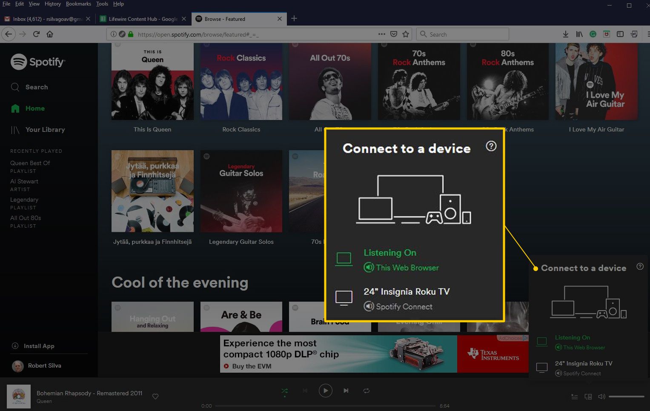Open This Is Queen playlist cover
This screenshot has height=411, width=650.
pyautogui.click(x=152, y=81)
